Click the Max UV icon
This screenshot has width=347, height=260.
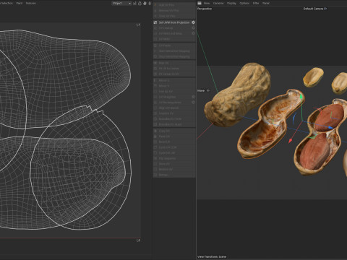click(x=155, y=63)
